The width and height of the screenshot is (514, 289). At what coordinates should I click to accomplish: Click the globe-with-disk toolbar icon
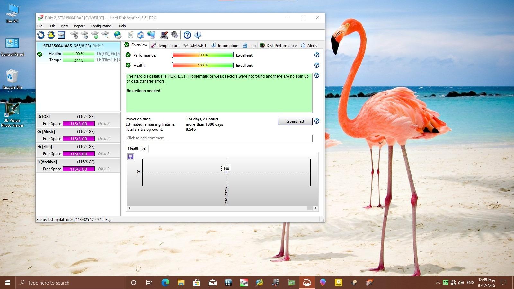coord(118,35)
